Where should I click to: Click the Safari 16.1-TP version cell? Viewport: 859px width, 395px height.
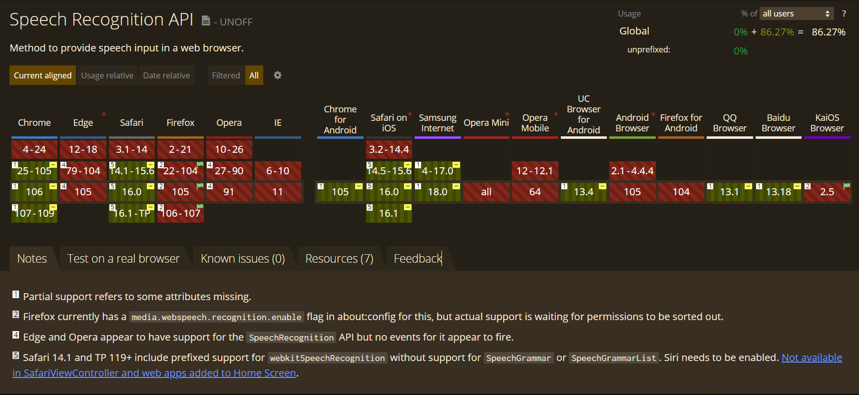point(132,213)
